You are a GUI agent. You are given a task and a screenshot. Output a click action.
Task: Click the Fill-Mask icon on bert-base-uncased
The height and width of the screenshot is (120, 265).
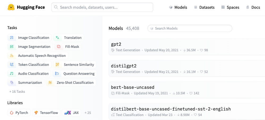(x=113, y=93)
